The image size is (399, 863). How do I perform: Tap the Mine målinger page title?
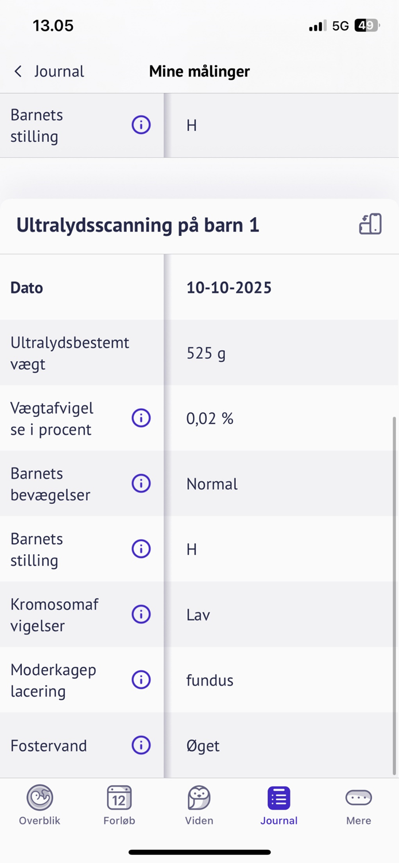[x=199, y=71]
